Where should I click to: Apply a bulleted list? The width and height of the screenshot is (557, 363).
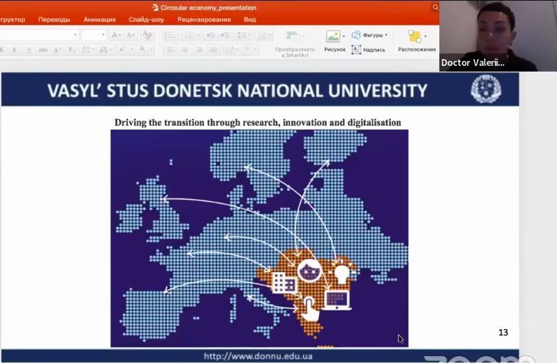tap(169, 35)
